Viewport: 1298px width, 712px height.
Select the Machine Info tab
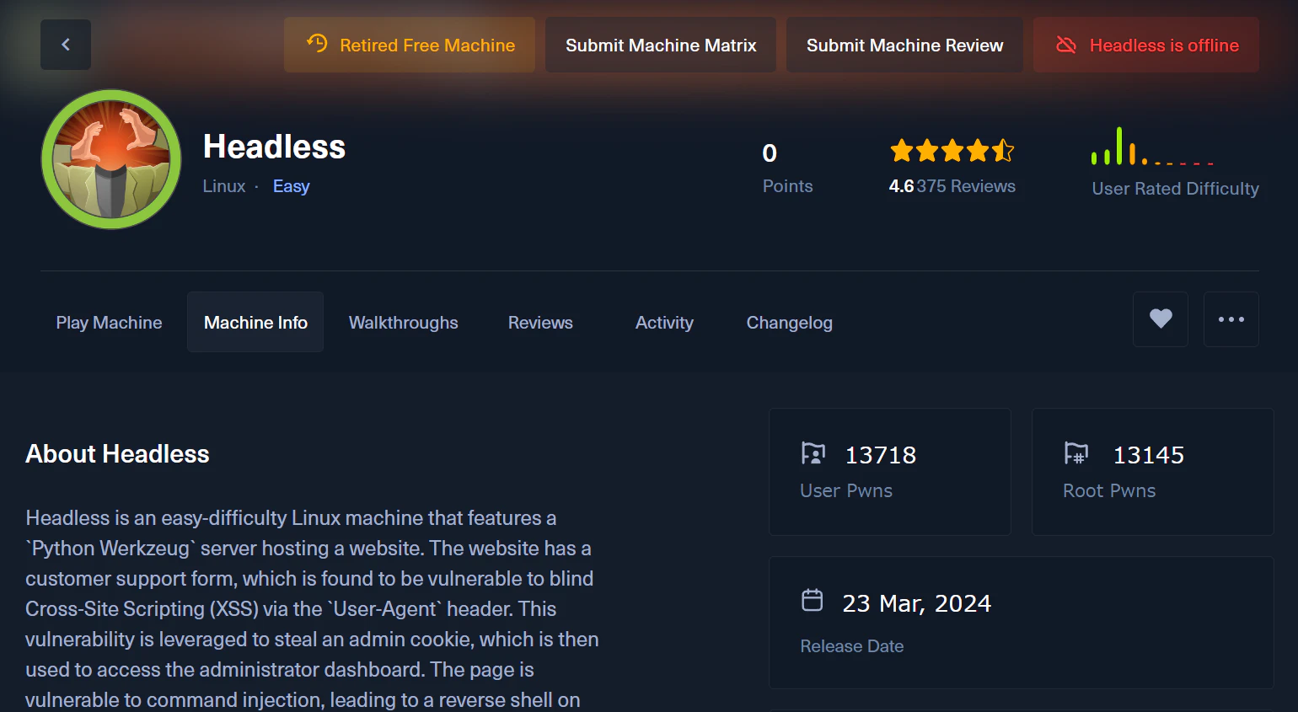point(255,323)
